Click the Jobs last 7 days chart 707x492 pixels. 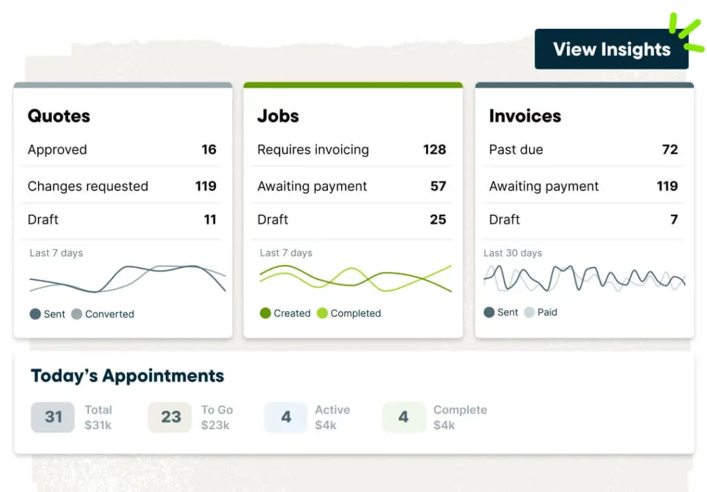click(x=355, y=278)
